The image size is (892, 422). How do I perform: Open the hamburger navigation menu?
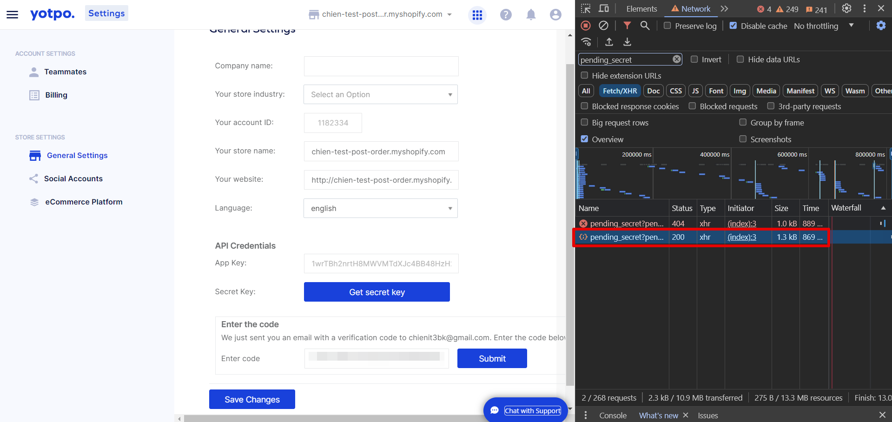coord(13,14)
